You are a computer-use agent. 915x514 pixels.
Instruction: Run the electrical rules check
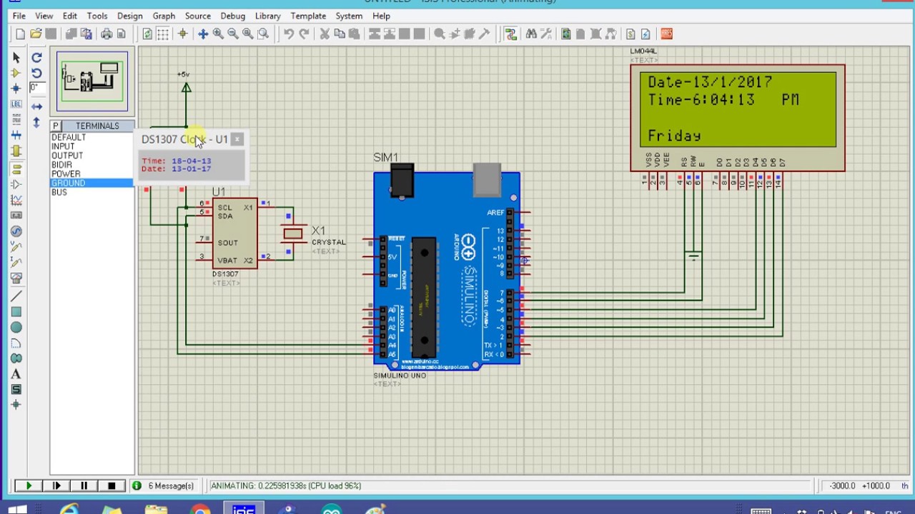click(x=646, y=34)
